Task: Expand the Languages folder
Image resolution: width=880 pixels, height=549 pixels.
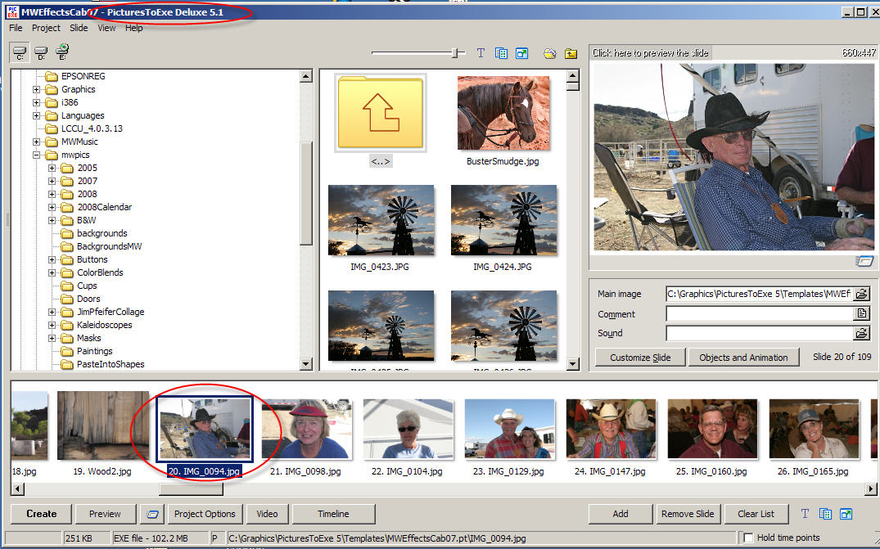Action: pos(37,115)
